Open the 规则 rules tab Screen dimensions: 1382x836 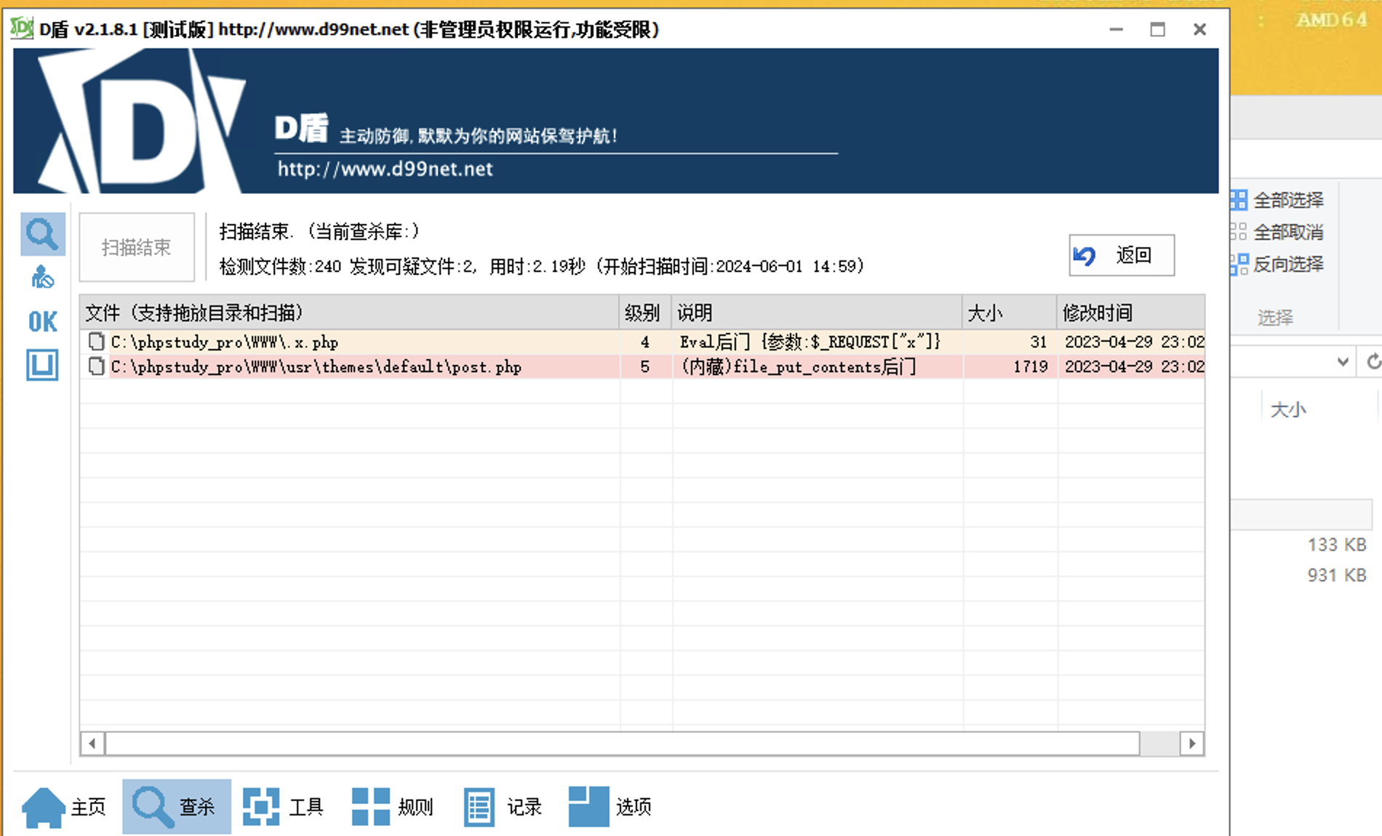coord(393,807)
